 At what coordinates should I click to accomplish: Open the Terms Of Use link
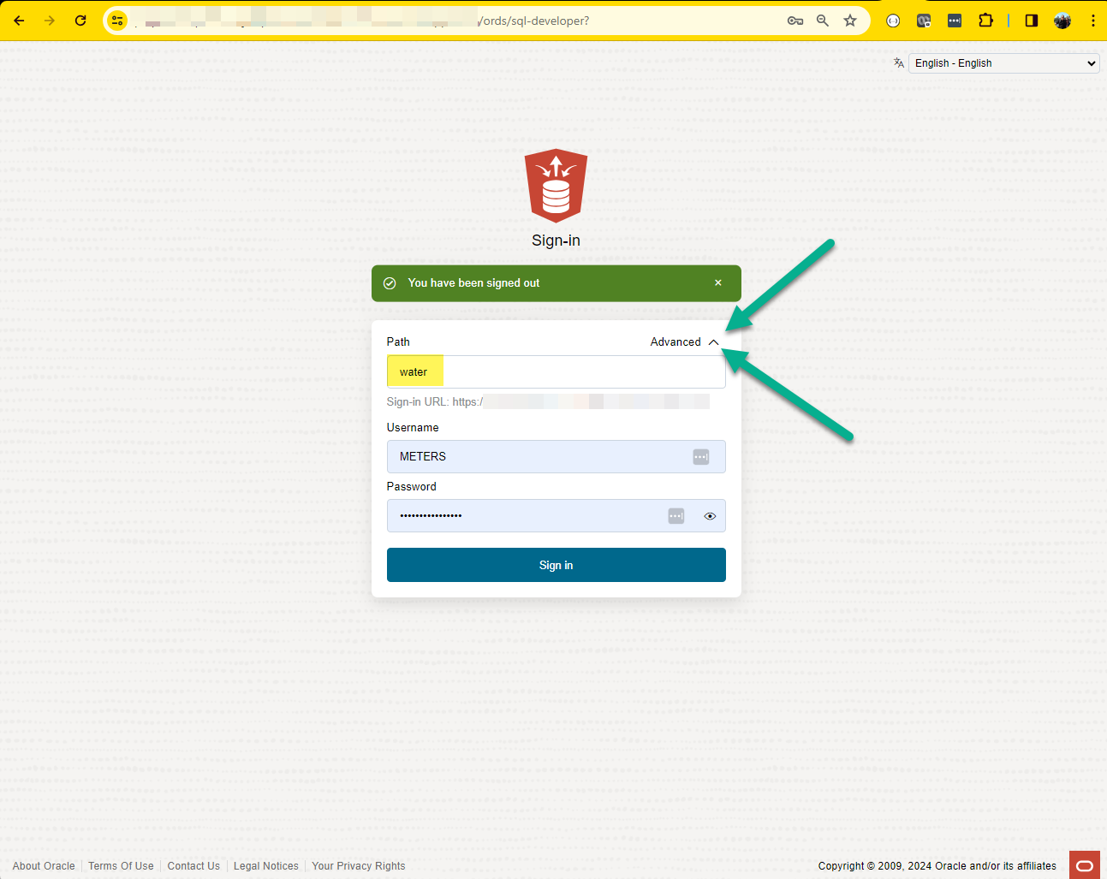point(121,866)
